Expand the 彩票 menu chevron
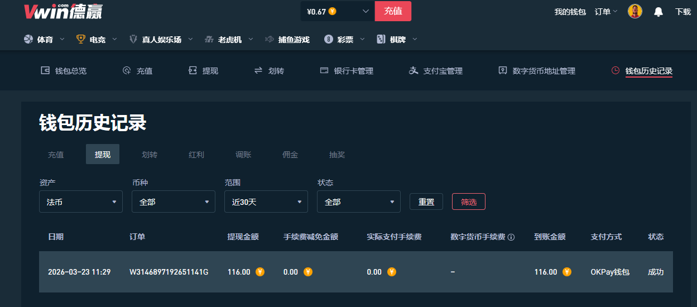Screen dimensions: 697x307 [x=362, y=39]
